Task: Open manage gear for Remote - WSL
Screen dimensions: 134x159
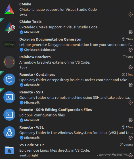Action: (131, 138)
